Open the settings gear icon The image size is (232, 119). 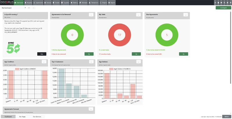tap(228, 3)
